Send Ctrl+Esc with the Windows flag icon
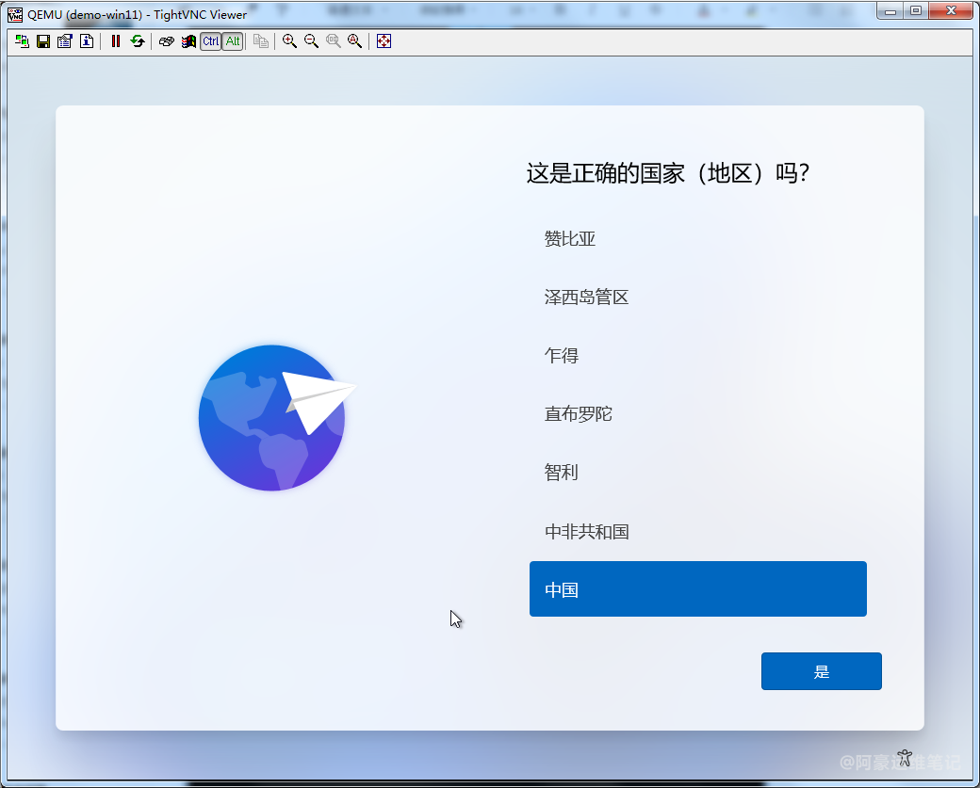Viewport: 980px width, 788px height. click(x=188, y=41)
